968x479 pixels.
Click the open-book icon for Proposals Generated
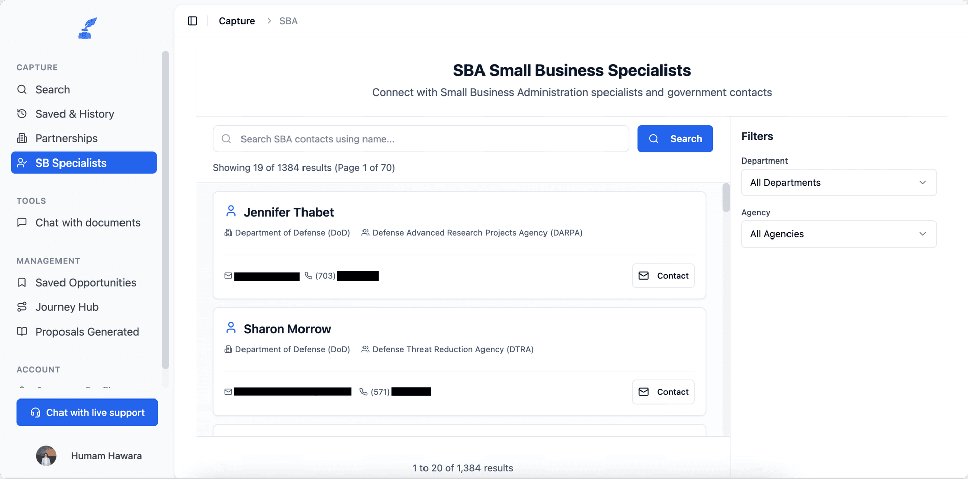coord(22,331)
